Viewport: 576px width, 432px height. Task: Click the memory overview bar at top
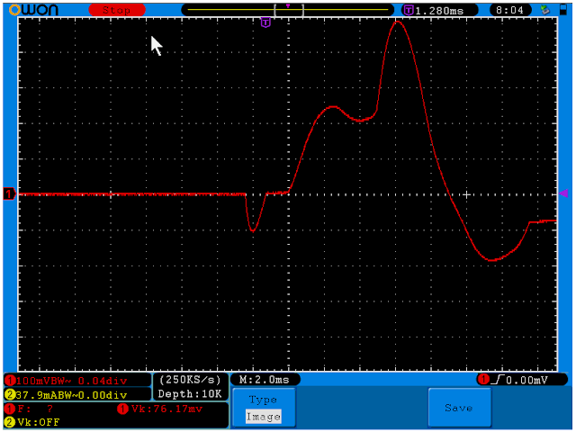288,10
